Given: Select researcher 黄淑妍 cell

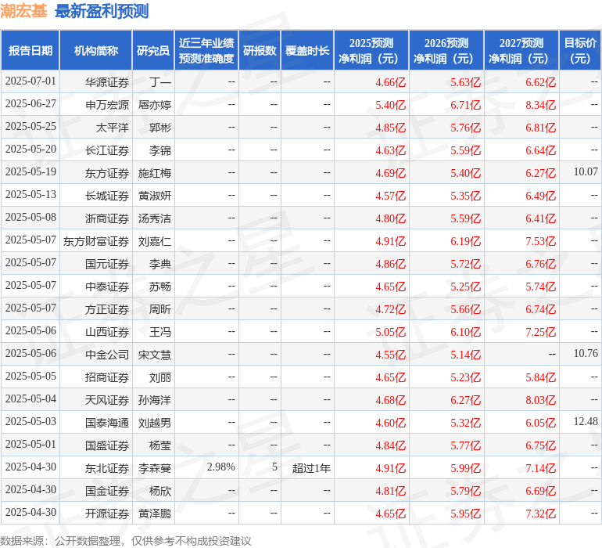Looking at the screenshot, I should tap(155, 196).
